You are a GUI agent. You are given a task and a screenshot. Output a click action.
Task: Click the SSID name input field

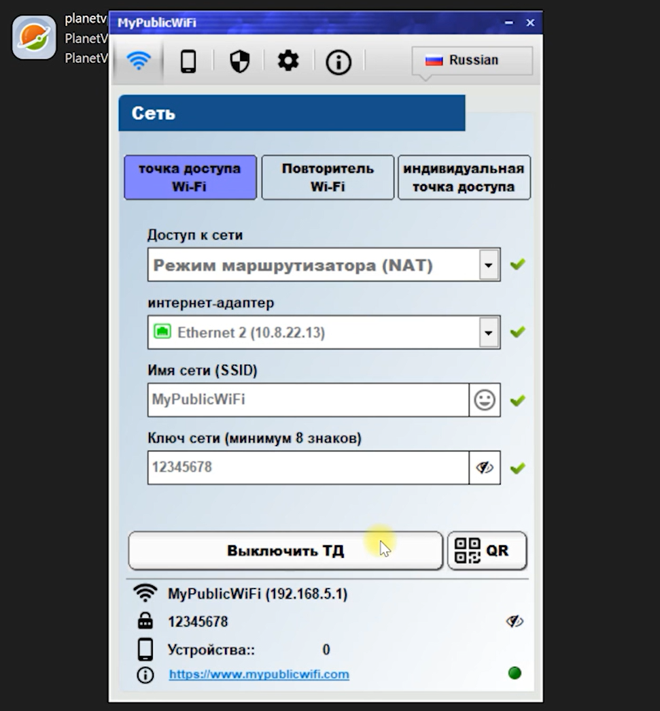(307, 400)
